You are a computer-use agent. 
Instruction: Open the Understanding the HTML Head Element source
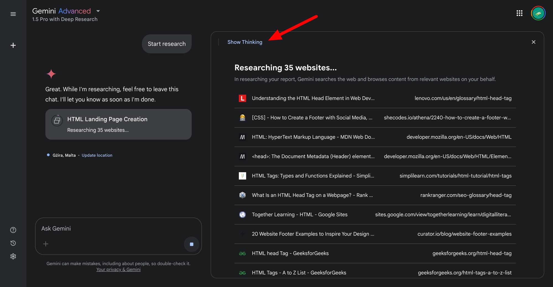(313, 98)
